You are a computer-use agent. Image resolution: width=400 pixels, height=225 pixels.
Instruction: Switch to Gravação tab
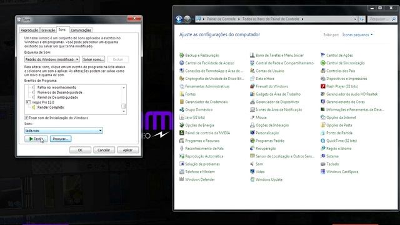[x=48, y=30]
